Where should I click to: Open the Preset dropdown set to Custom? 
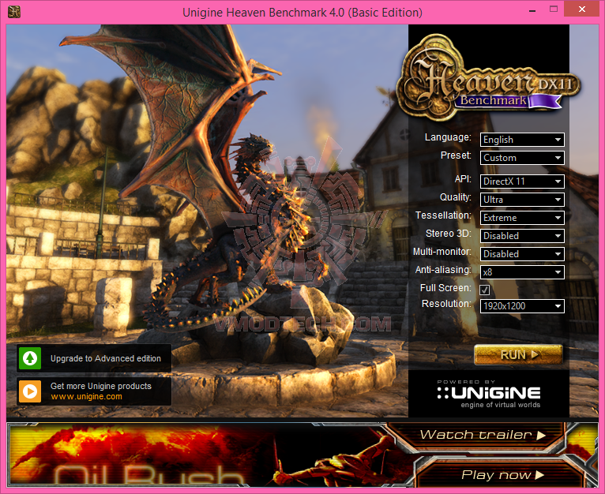point(522,158)
